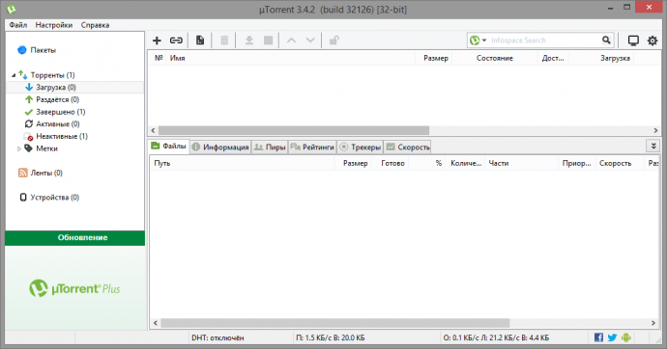This screenshot has height=349, width=667.
Task: Click the download speed status П: 1.5 КБ/с
Action: click(x=330, y=338)
